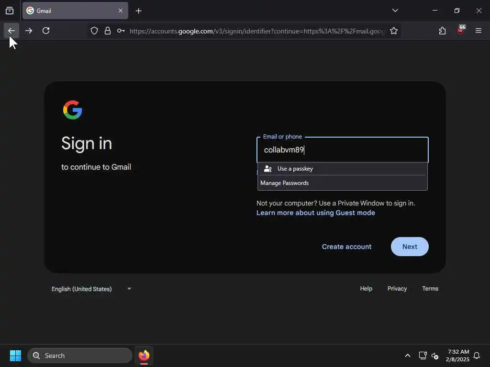Image resolution: width=490 pixels, height=367 pixels.
Task: Expand the list all tabs chevron
Action: [x=395, y=11]
